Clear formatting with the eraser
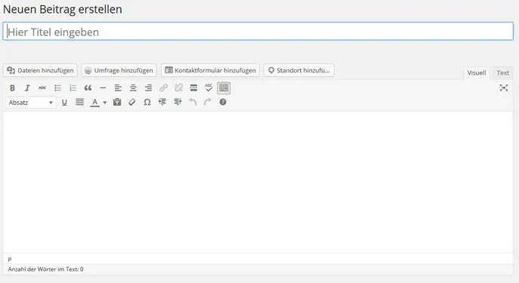Viewport: 519px width, 283px height. (132, 103)
